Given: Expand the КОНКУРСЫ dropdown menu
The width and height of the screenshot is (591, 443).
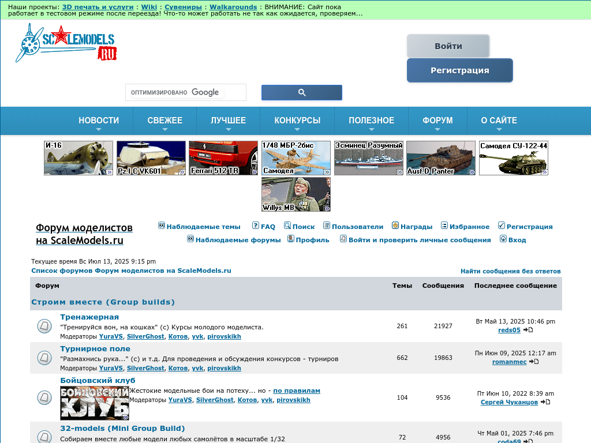Looking at the screenshot, I should (297, 121).
